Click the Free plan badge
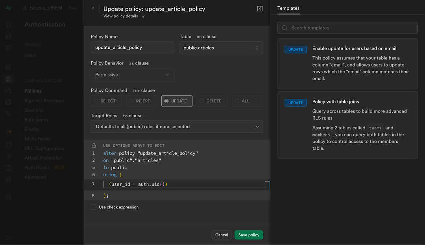Viewport: 425px width, 245px height. click(x=73, y=8)
